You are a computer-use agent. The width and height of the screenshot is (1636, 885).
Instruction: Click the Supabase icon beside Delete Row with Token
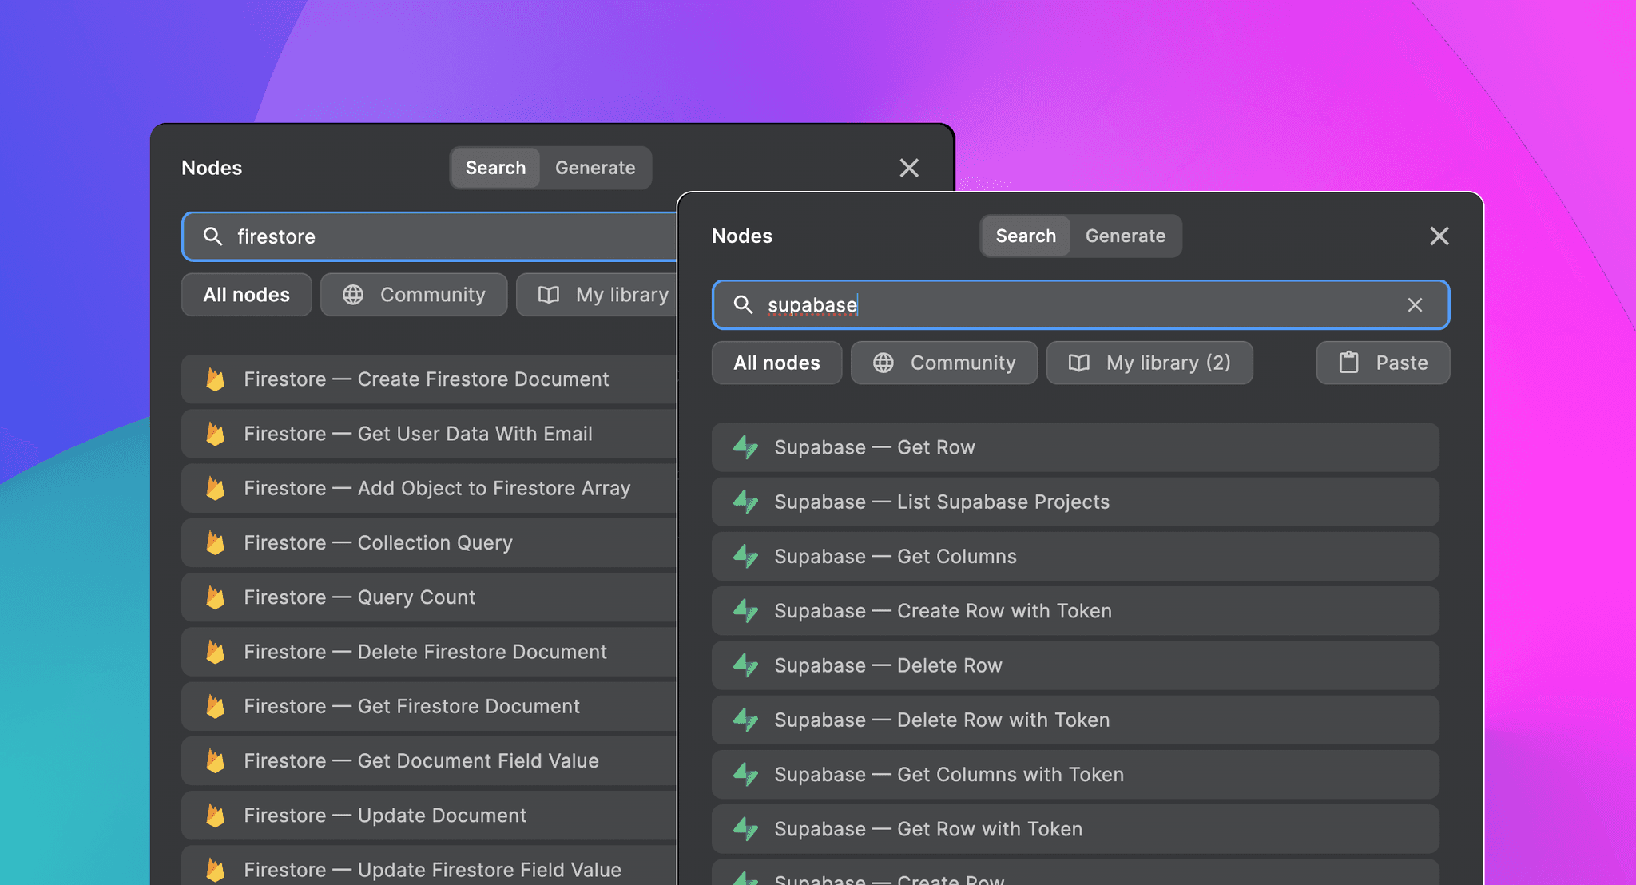[745, 720]
